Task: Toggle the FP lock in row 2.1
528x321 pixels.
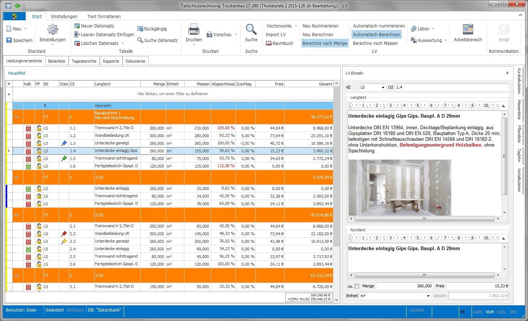Action: click(39, 226)
